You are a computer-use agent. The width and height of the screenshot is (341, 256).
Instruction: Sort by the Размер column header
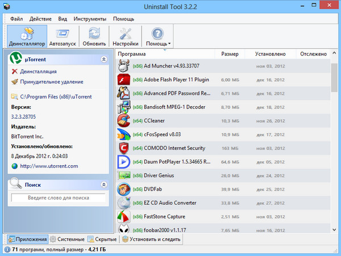click(230, 54)
